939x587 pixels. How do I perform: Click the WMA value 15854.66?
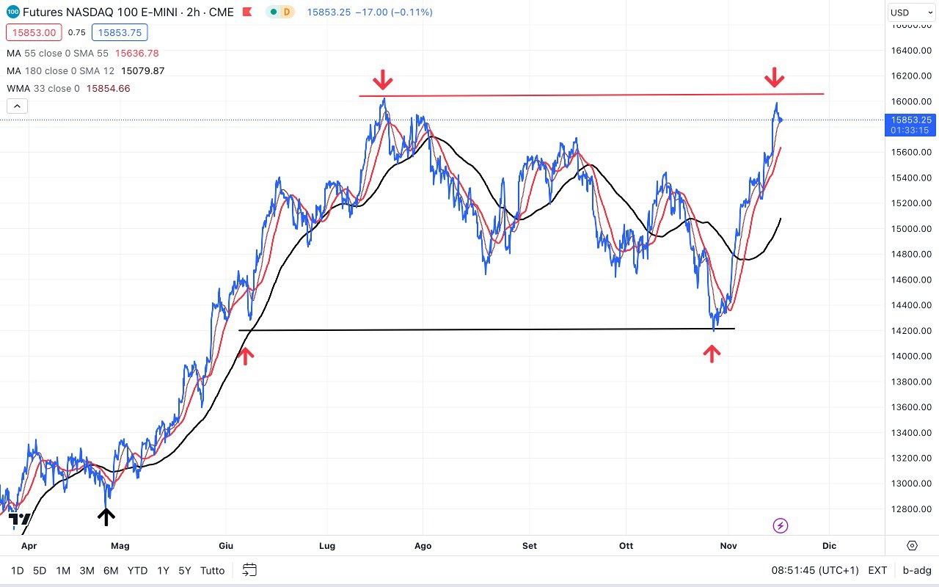(109, 89)
